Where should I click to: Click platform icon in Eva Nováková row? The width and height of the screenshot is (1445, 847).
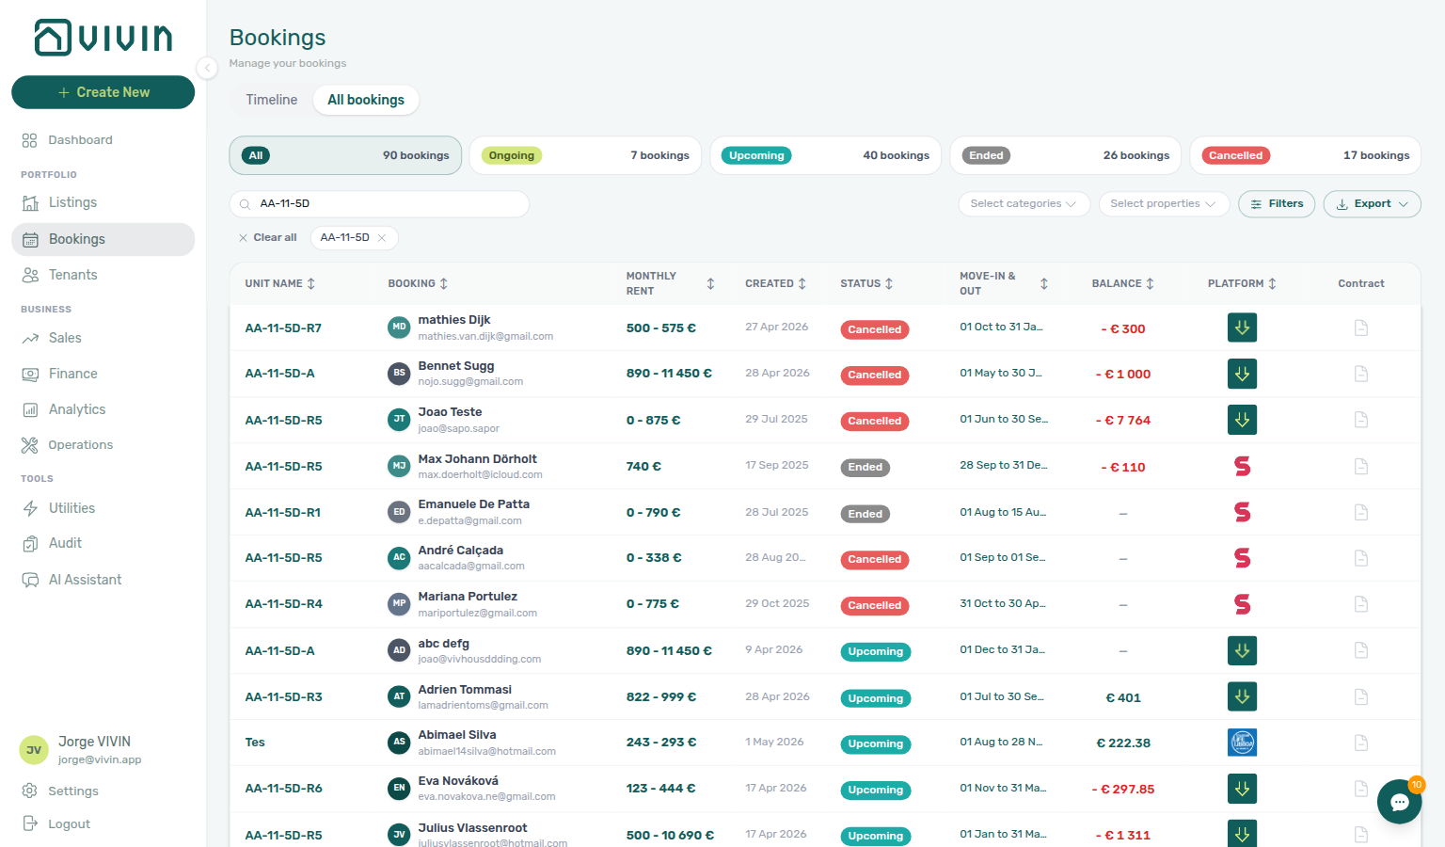(x=1242, y=789)
